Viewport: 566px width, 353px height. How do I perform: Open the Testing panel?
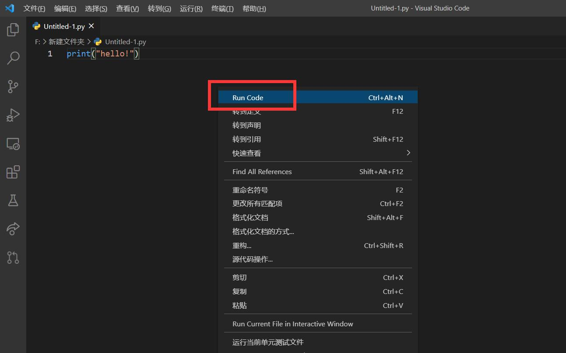(13, 200)
